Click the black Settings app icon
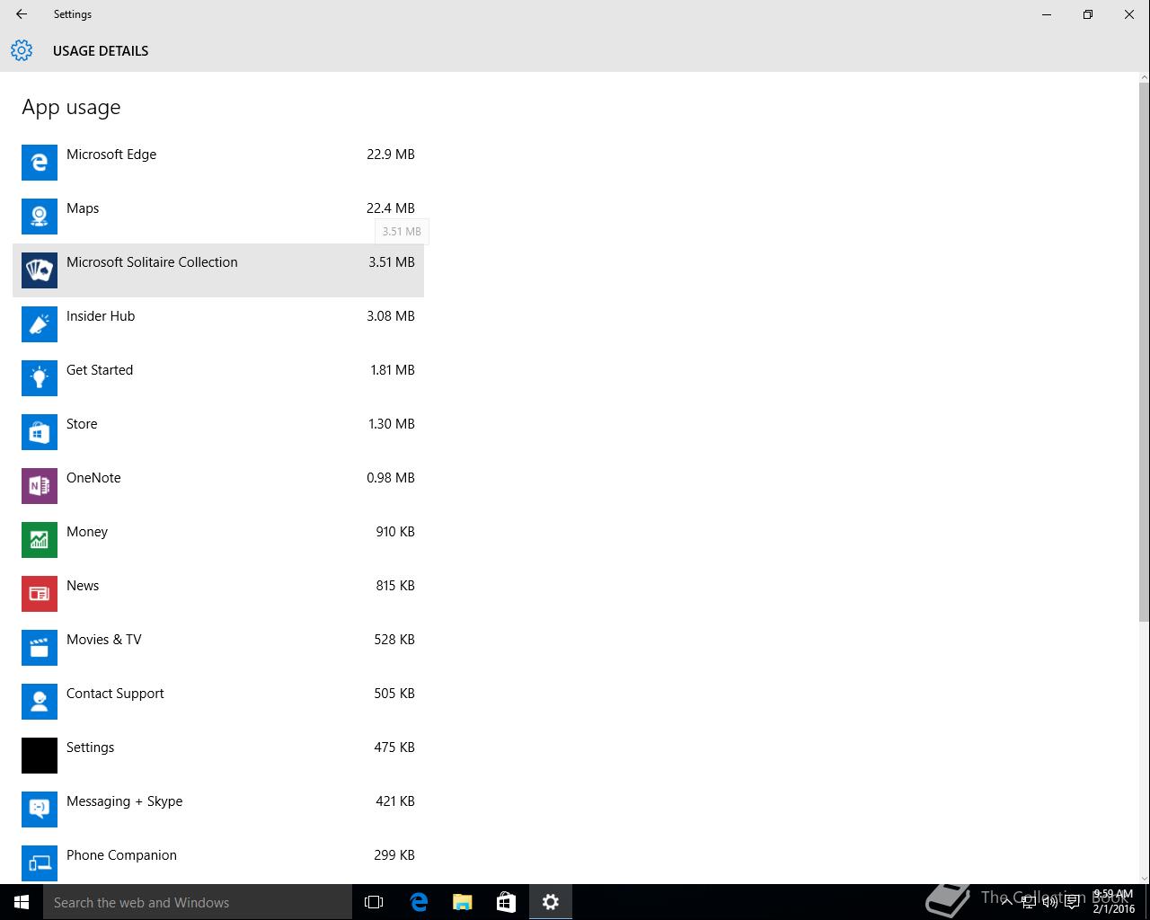This screenshot has height=920, width=1150. (40, 756)
